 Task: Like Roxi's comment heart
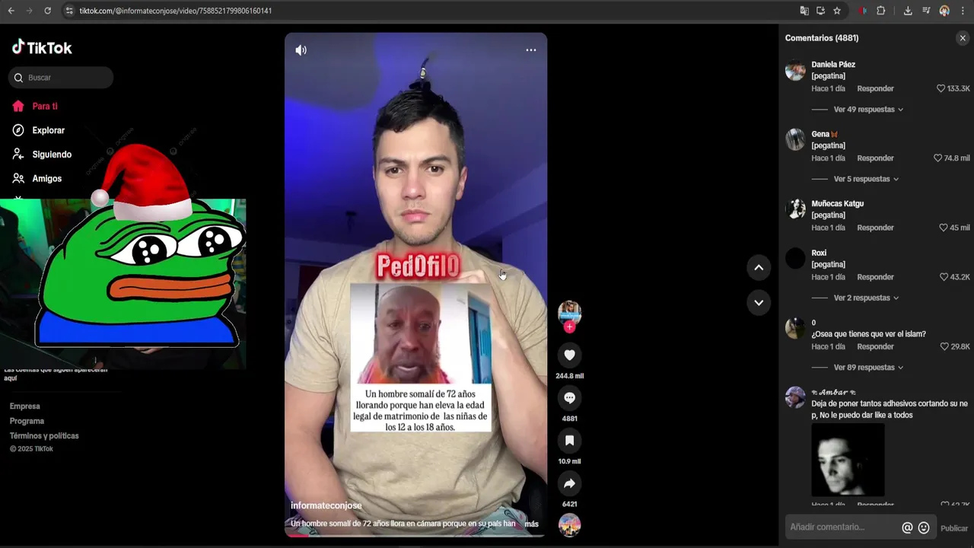click(x=944, y=277)
